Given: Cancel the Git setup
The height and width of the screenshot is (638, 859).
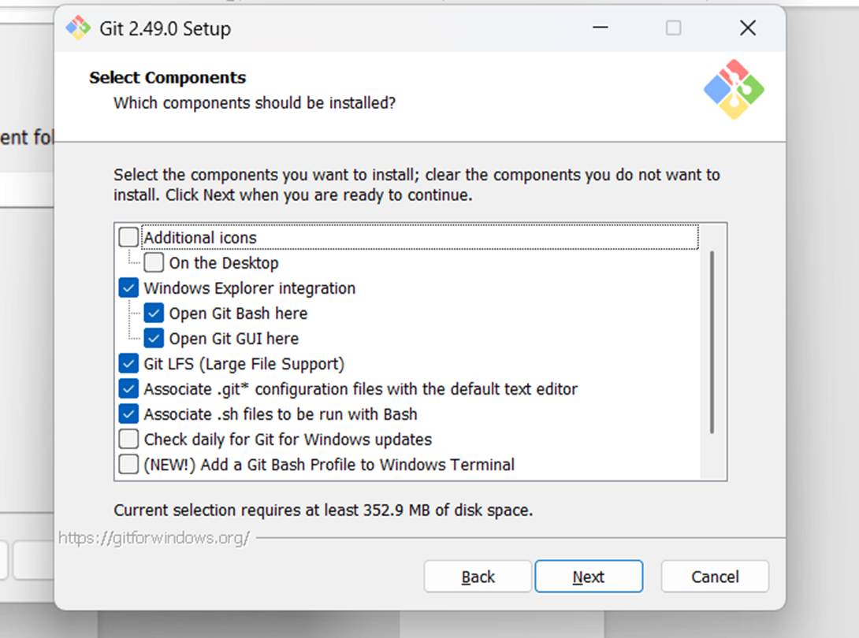Looking at the screenshot, I should point(715,576).
